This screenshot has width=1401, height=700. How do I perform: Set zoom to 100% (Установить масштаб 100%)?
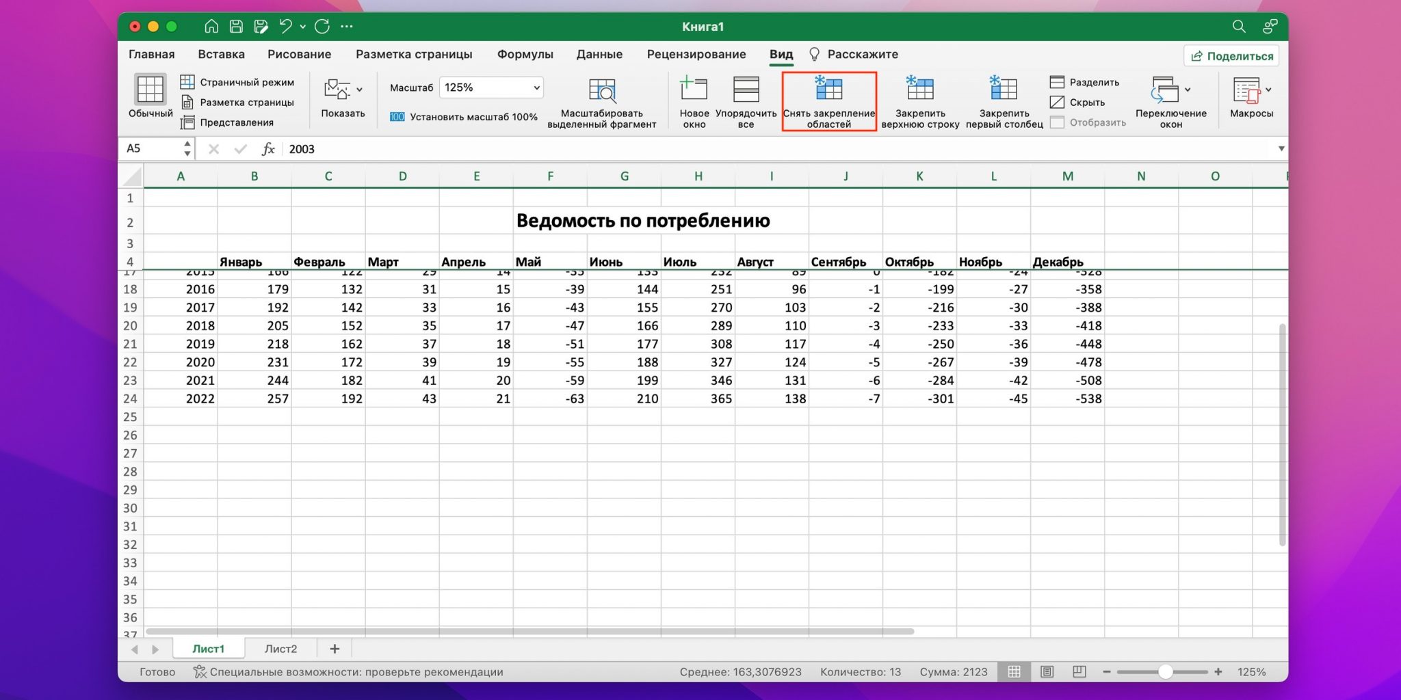(x=464, y=117)
